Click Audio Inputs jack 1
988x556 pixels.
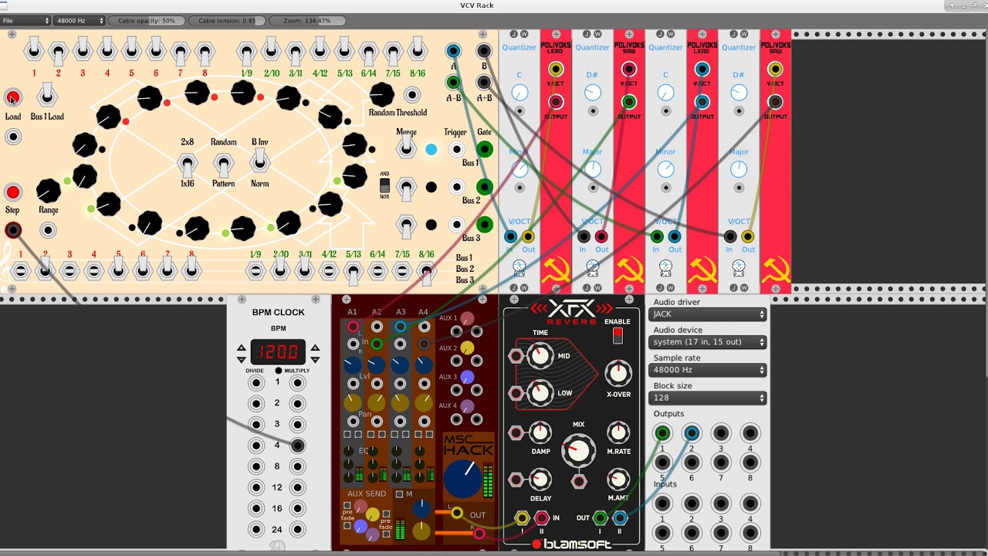(x=662, y=503)
